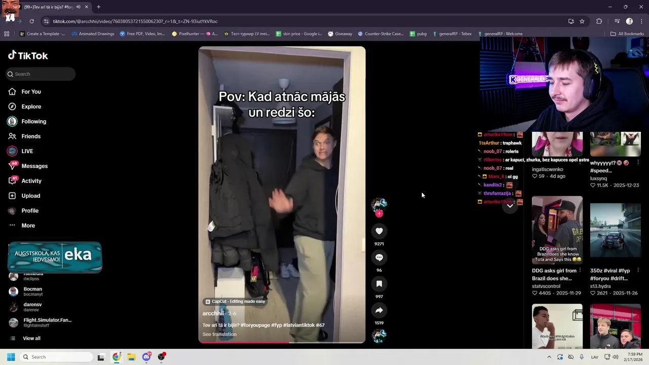This screenshot has width=649, height=365.
Task: Open Bocman account in the sidebar
Action: coord(32,291)
